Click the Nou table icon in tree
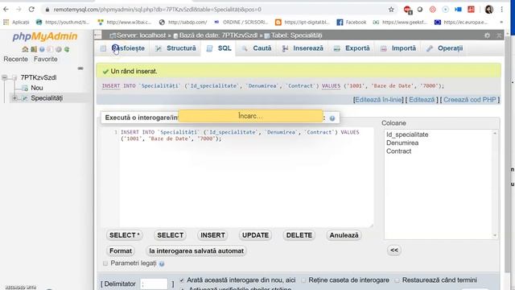515x290 pixels. (x=25, y=88)
